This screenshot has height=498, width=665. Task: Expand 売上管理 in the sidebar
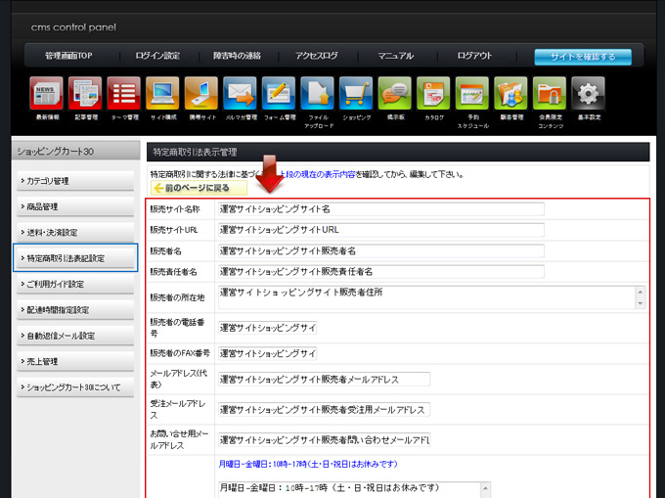click(76, 361)
